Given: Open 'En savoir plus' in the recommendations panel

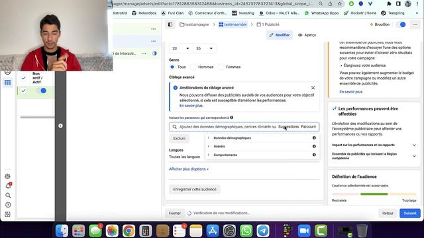Looking at the screenshot, I should pyautogui.click(x=350, y=92).
